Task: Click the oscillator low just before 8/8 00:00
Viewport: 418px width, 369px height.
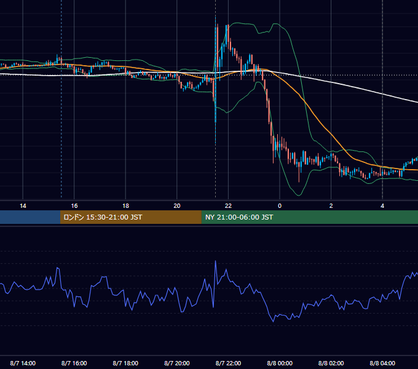Action: 274,321
